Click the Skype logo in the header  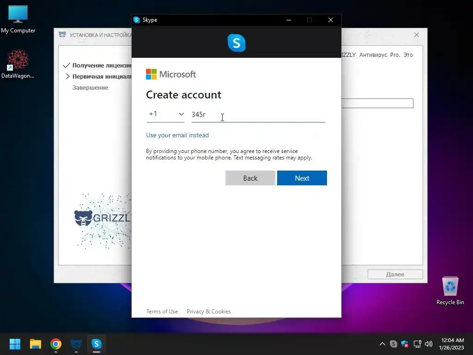[x=236, y=43]
